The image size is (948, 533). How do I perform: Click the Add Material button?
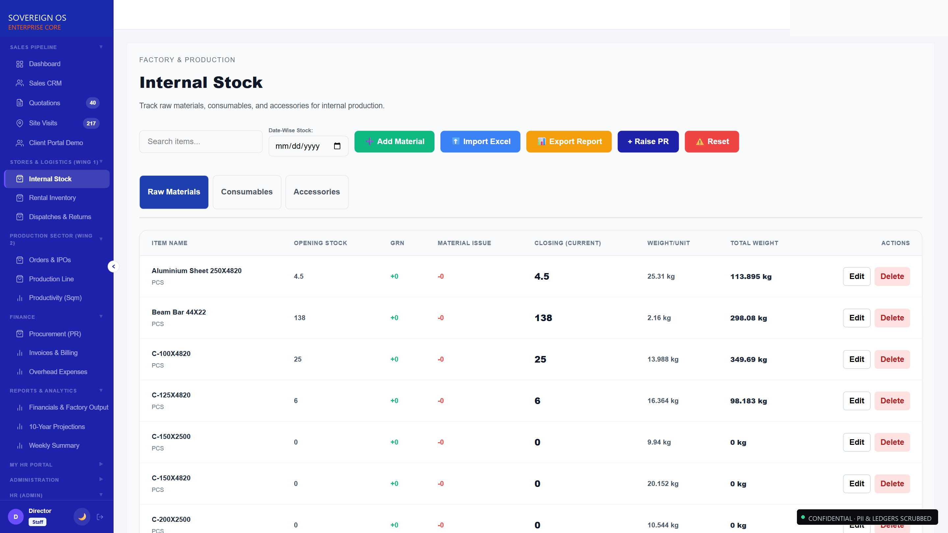tap(394, 141)
